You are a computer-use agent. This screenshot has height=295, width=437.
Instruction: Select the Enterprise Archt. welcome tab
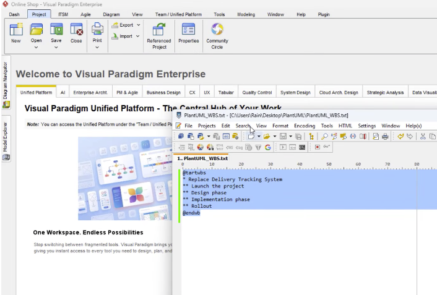coord(90,93)
